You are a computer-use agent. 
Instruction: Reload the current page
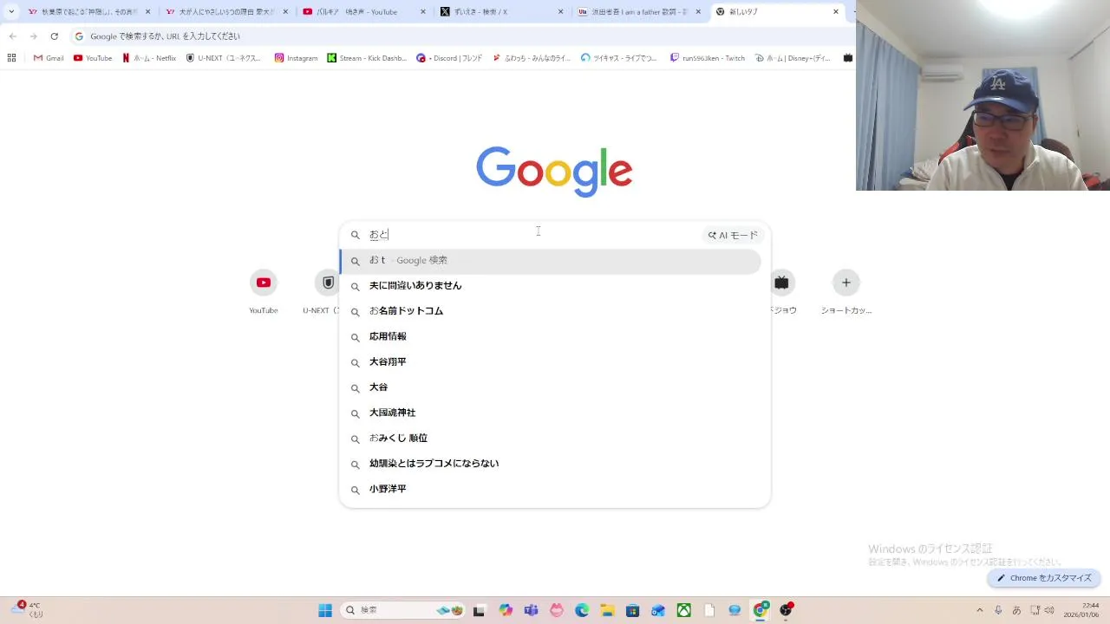[x=54, y=36]
